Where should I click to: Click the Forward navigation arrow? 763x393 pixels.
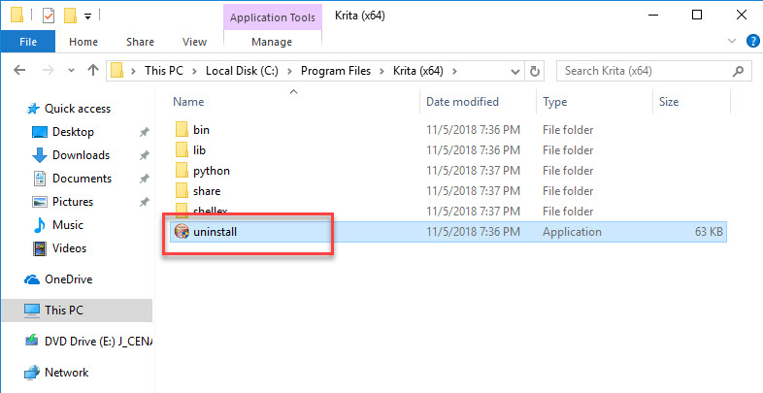click(x=49, y=71)
